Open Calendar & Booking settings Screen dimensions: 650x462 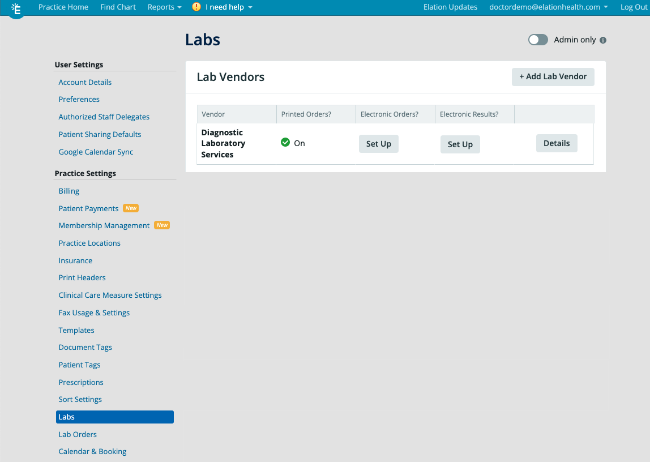[92, 452]
